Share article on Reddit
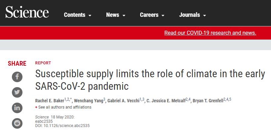Screen dimensions: 271x130 click(17, 123)
